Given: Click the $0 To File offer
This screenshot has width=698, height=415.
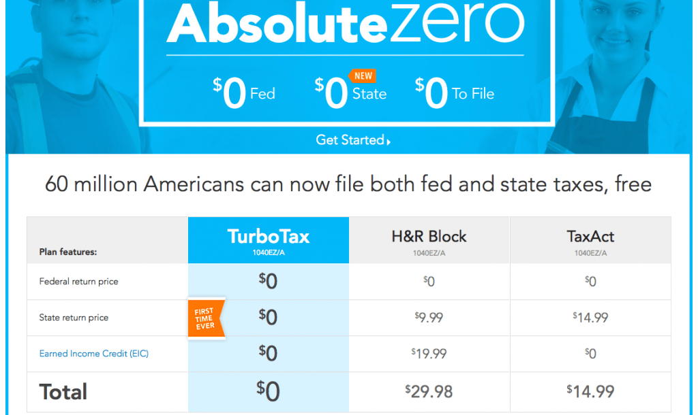Looking at the screenshot, I should [455, 93].
